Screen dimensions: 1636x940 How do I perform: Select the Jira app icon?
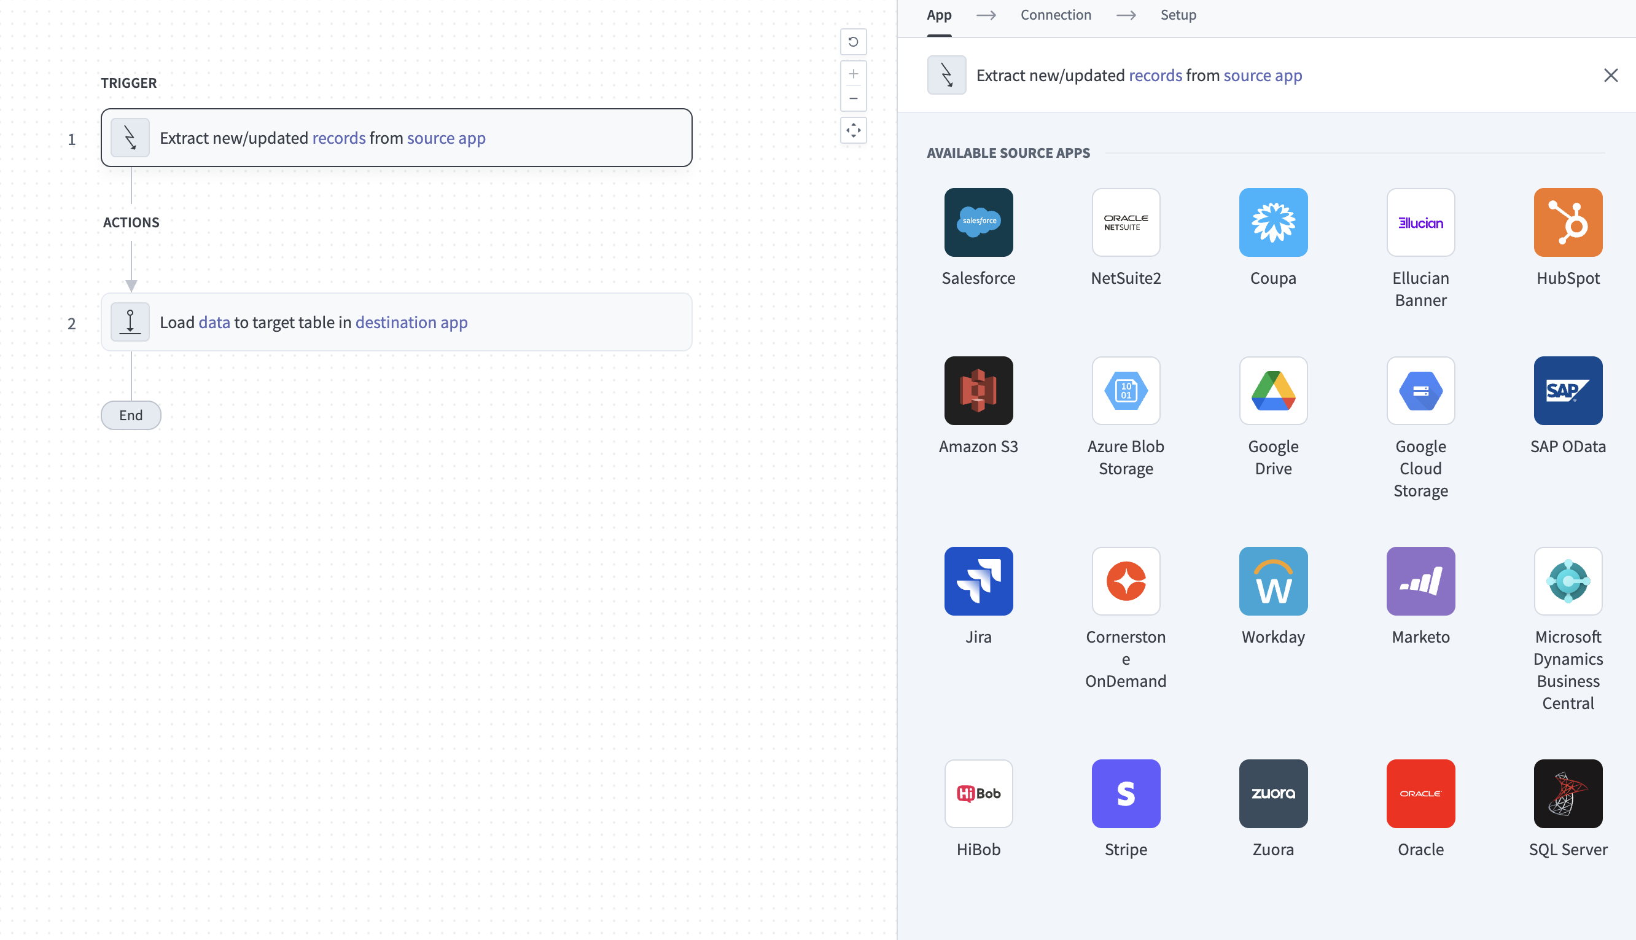978,581
